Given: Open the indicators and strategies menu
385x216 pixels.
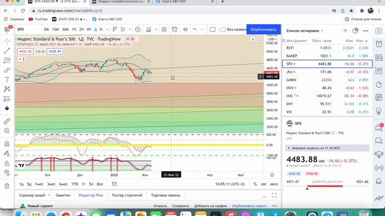Looking at the screenshot, I should tap(149, 29).
